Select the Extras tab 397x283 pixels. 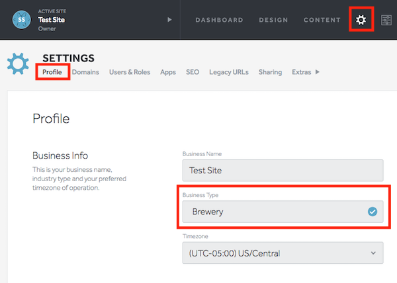click(301, 72)
